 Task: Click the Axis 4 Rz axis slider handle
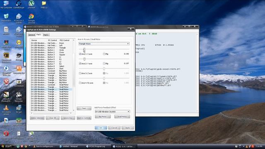click(x=104, y=78)
